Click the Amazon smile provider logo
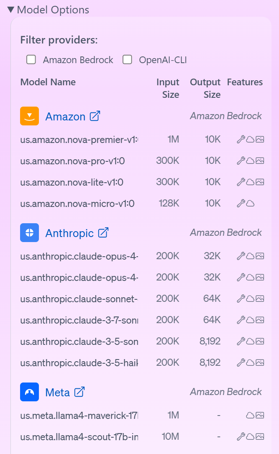The image size is (279, 454). pyautogui.click(x=29, y=116)
